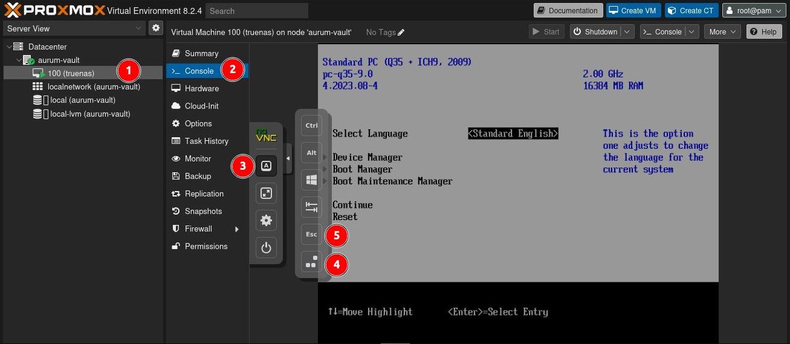Open Documentation
This screenshot has width=790, height=344.
568,10
